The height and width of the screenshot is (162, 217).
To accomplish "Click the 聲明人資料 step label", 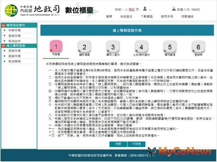I will [x=113, y=55].
